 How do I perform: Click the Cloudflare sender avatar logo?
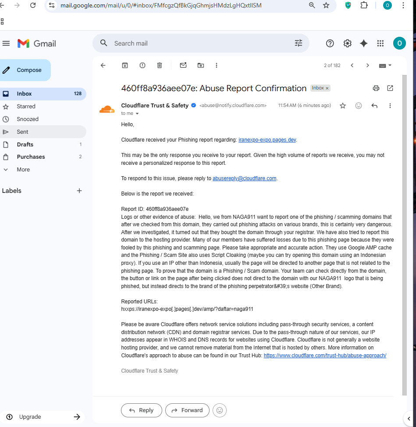coord(107,109)
